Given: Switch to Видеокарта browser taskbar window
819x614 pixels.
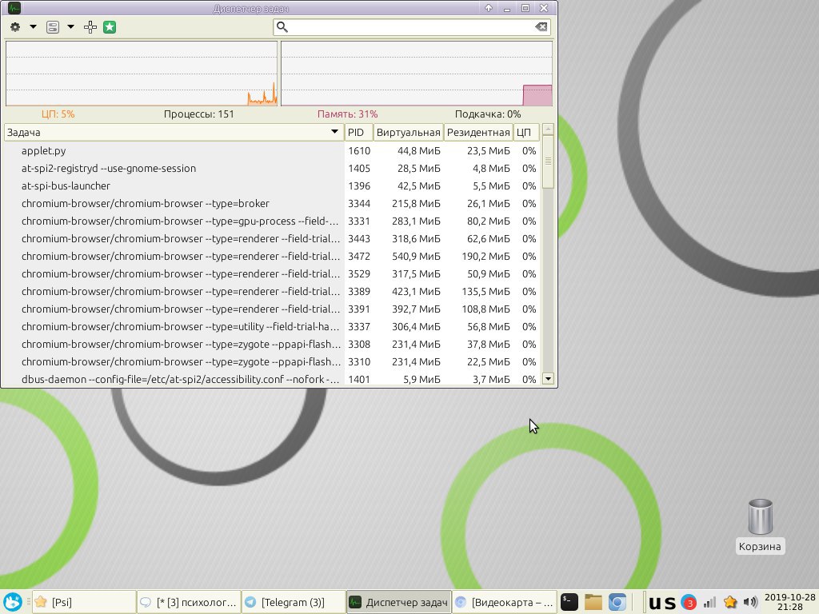Looking at the screenshot, I should (504, 602).
